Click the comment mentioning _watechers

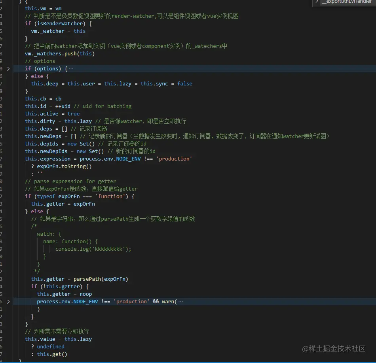126,46
